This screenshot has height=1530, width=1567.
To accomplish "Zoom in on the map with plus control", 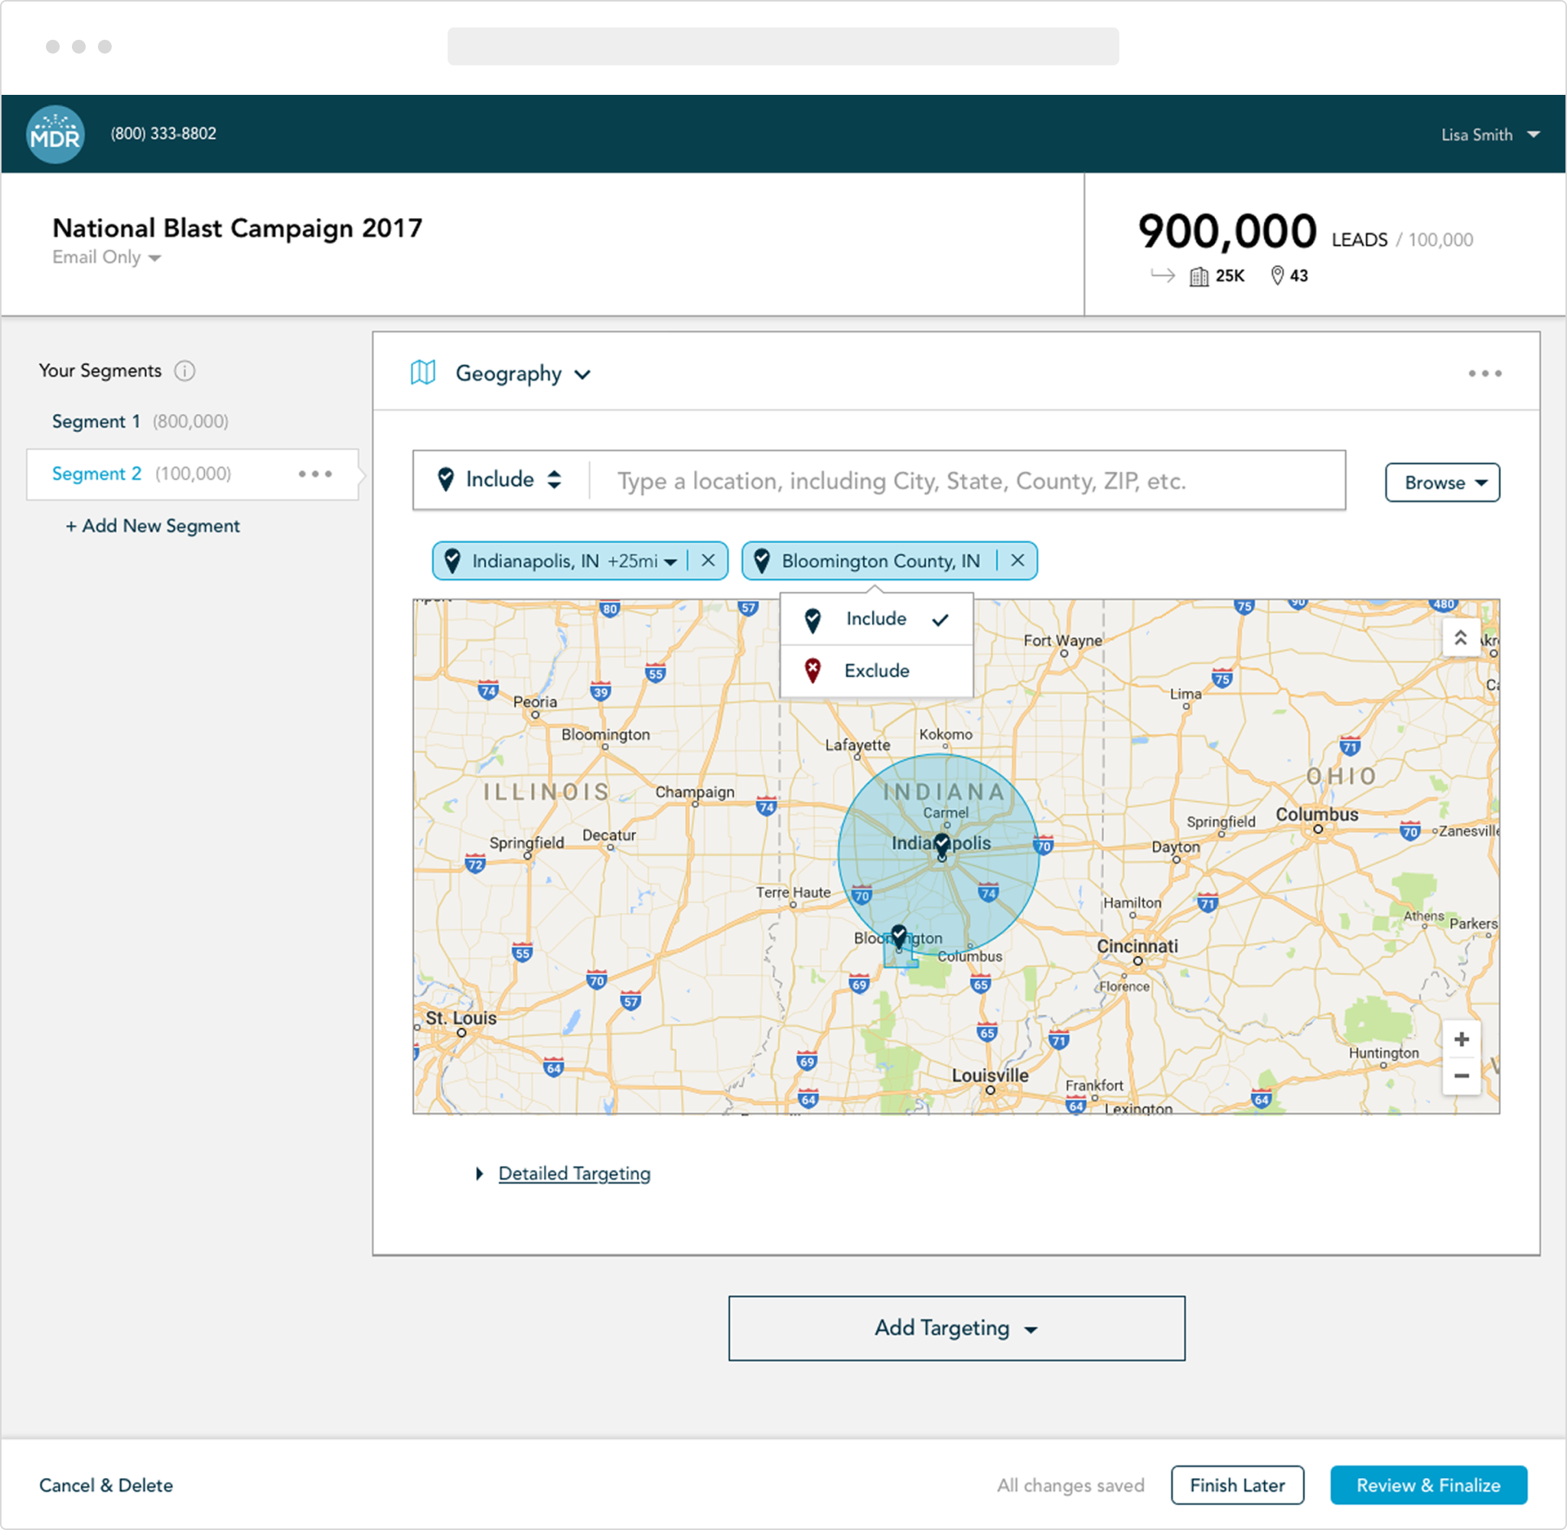I will click(1461, 1039).
